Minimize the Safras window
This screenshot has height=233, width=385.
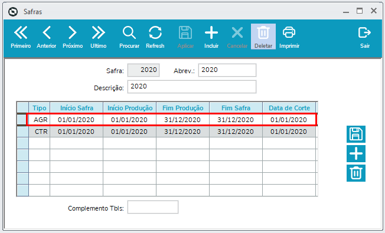(346, 11)
